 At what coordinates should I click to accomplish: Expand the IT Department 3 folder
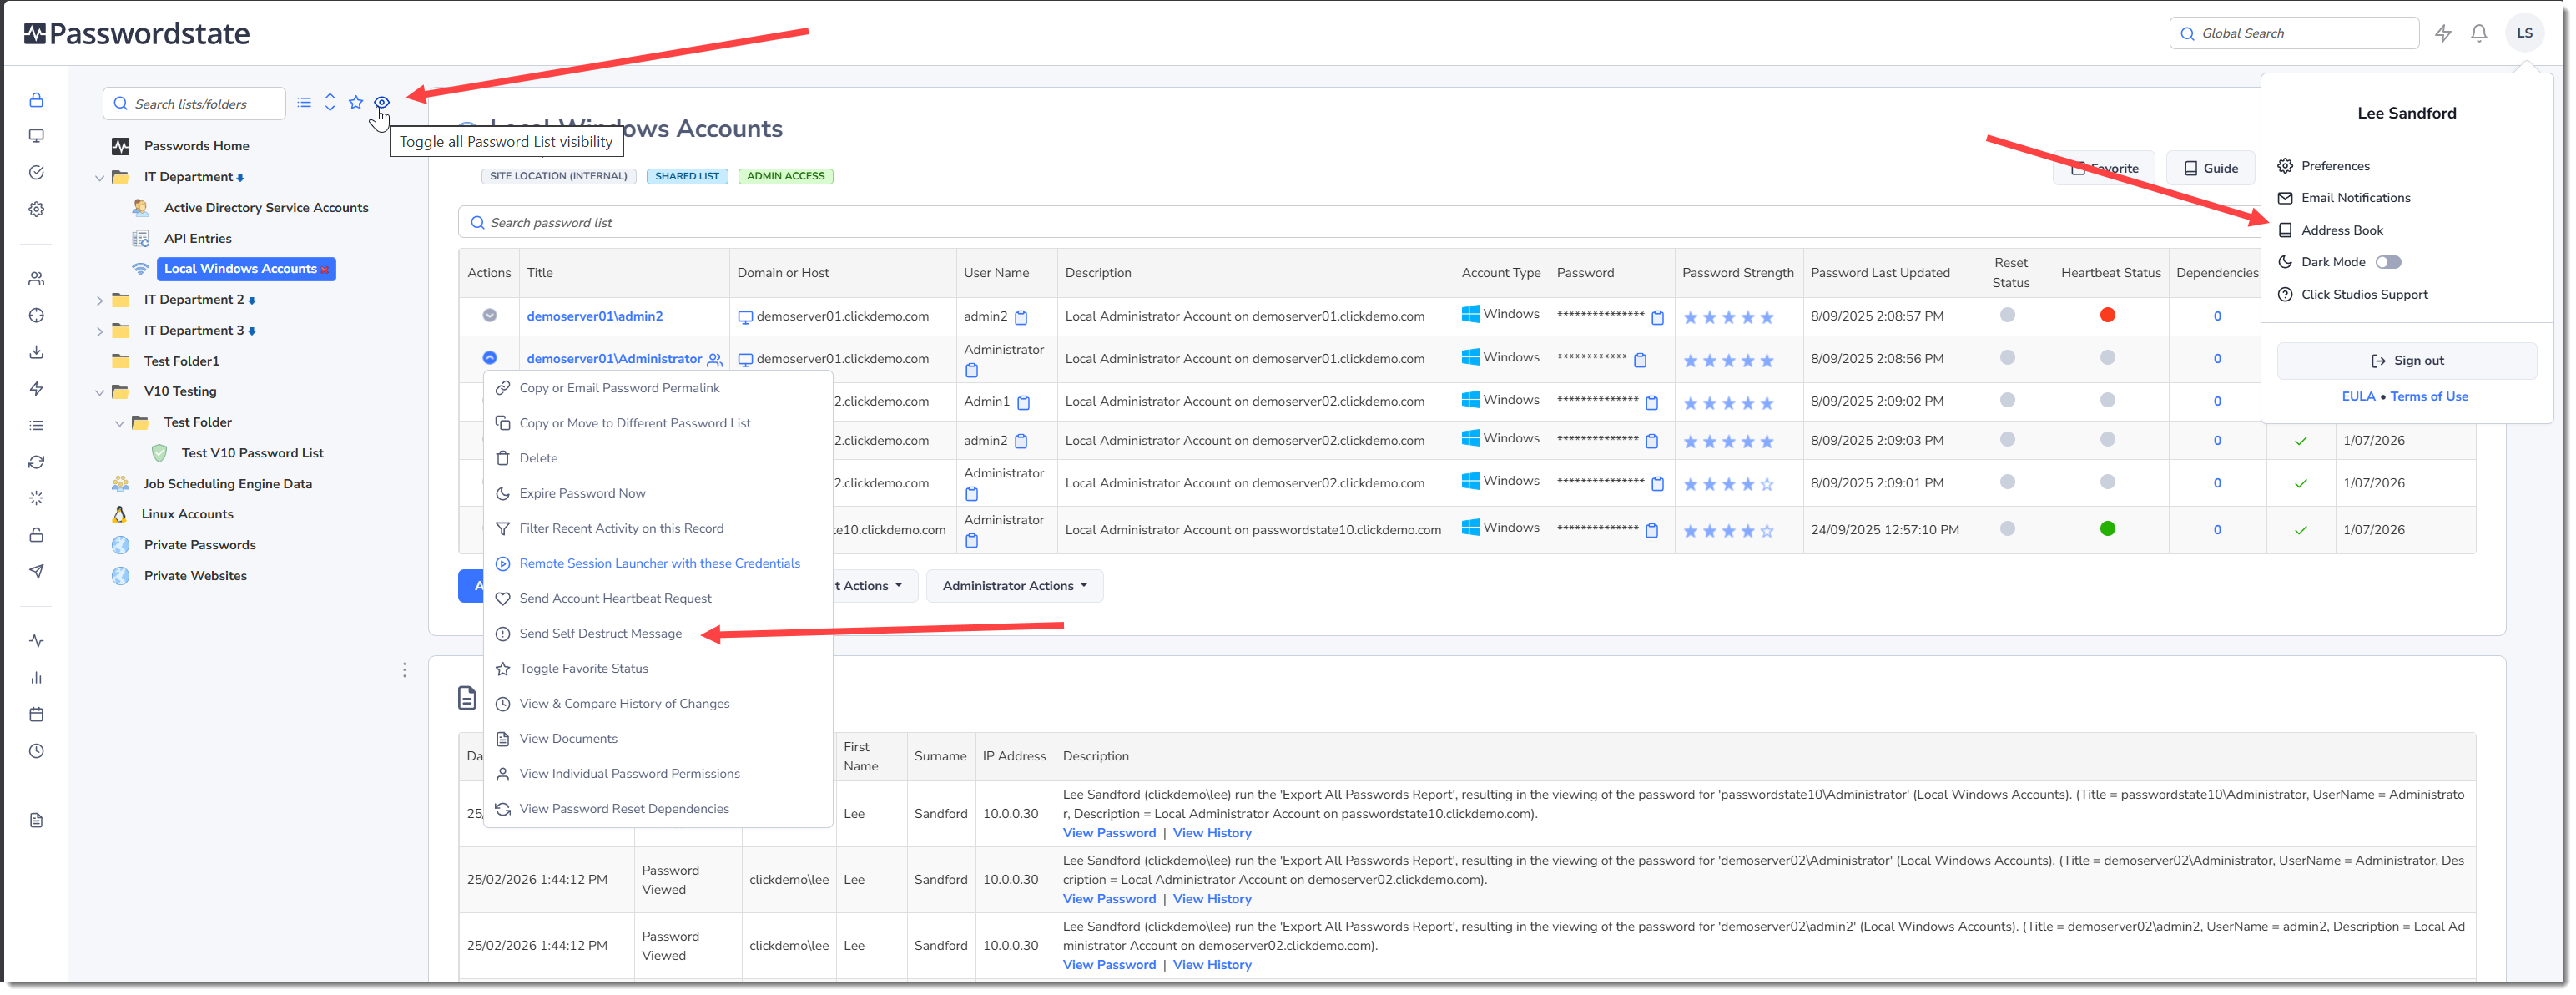coord(99,331)
